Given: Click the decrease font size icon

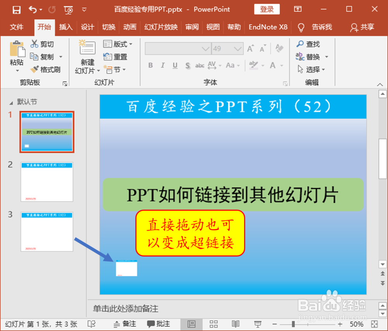Looking at the screenshot, I should point(263,48).
